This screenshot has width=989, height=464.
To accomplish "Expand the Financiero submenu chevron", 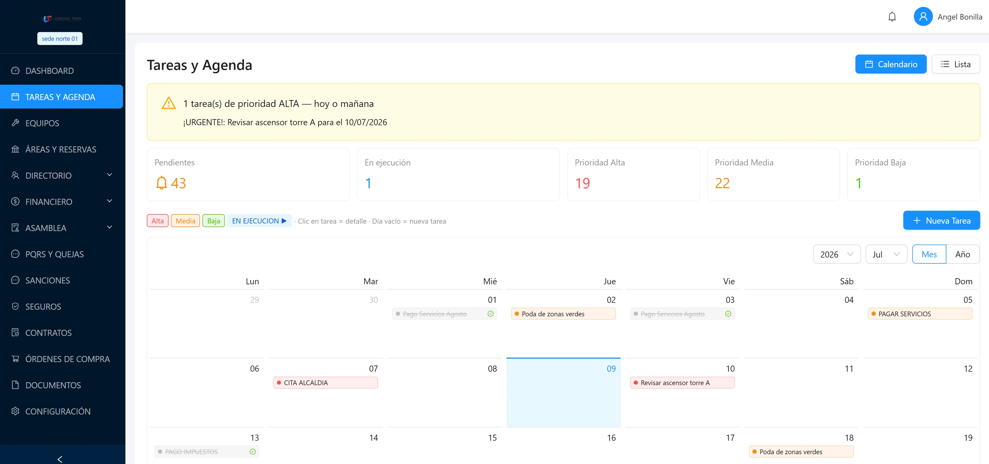I will tap(110, 201).
